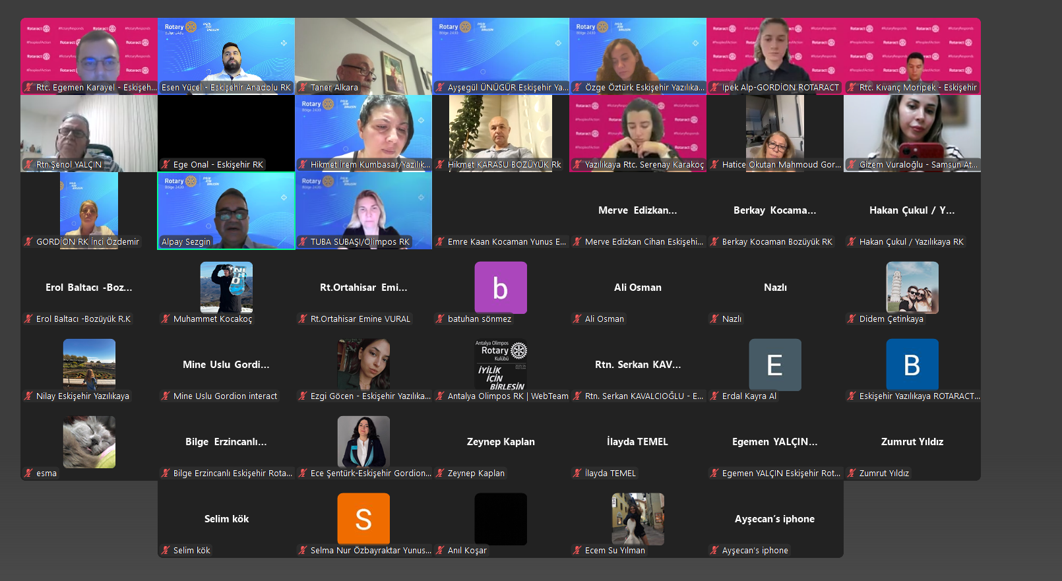This screenshot has height=581, width=1062.
Task: Click Zeynep Kaplan's muted microphone icon
Action: 440,473
